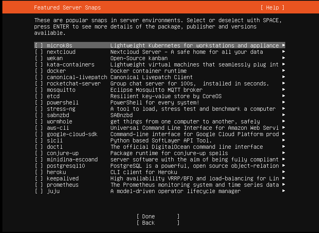This screenshot has height=233, width=319.
Task: Select the nextcloud snap checkbox
Action: click(39, 52)
